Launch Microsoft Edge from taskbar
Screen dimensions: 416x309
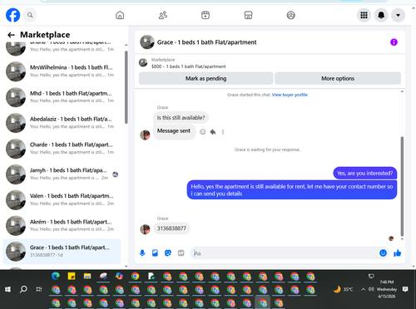(x=56, y=276)
